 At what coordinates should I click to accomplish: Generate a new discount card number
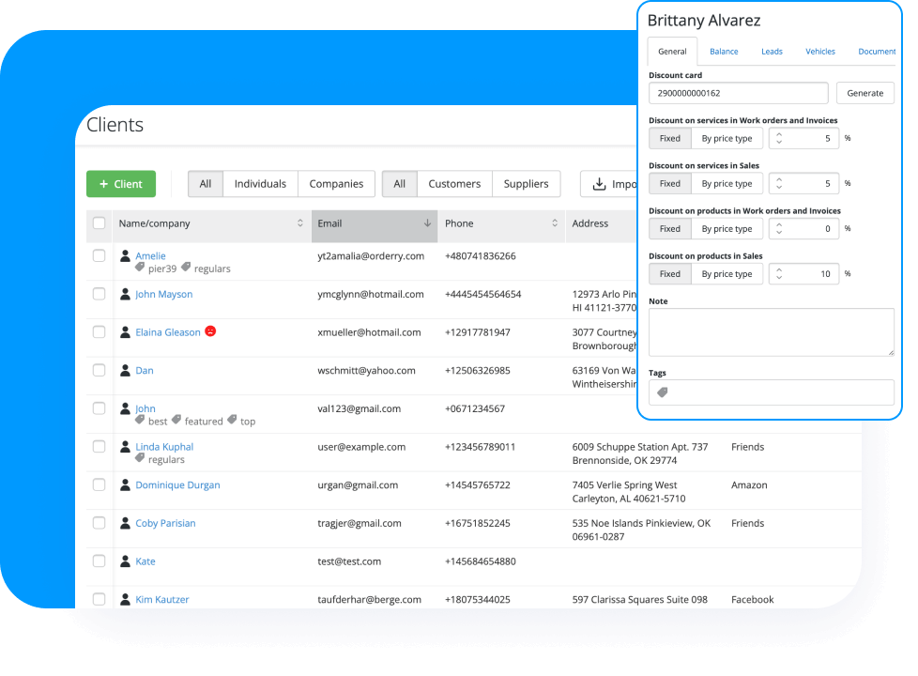[x=864, y=93]
